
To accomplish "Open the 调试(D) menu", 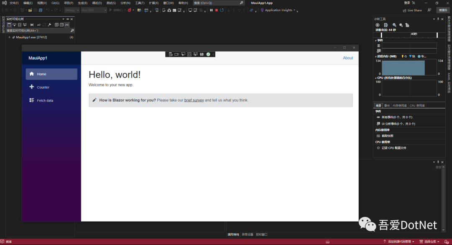I will [x=97, y=3].
